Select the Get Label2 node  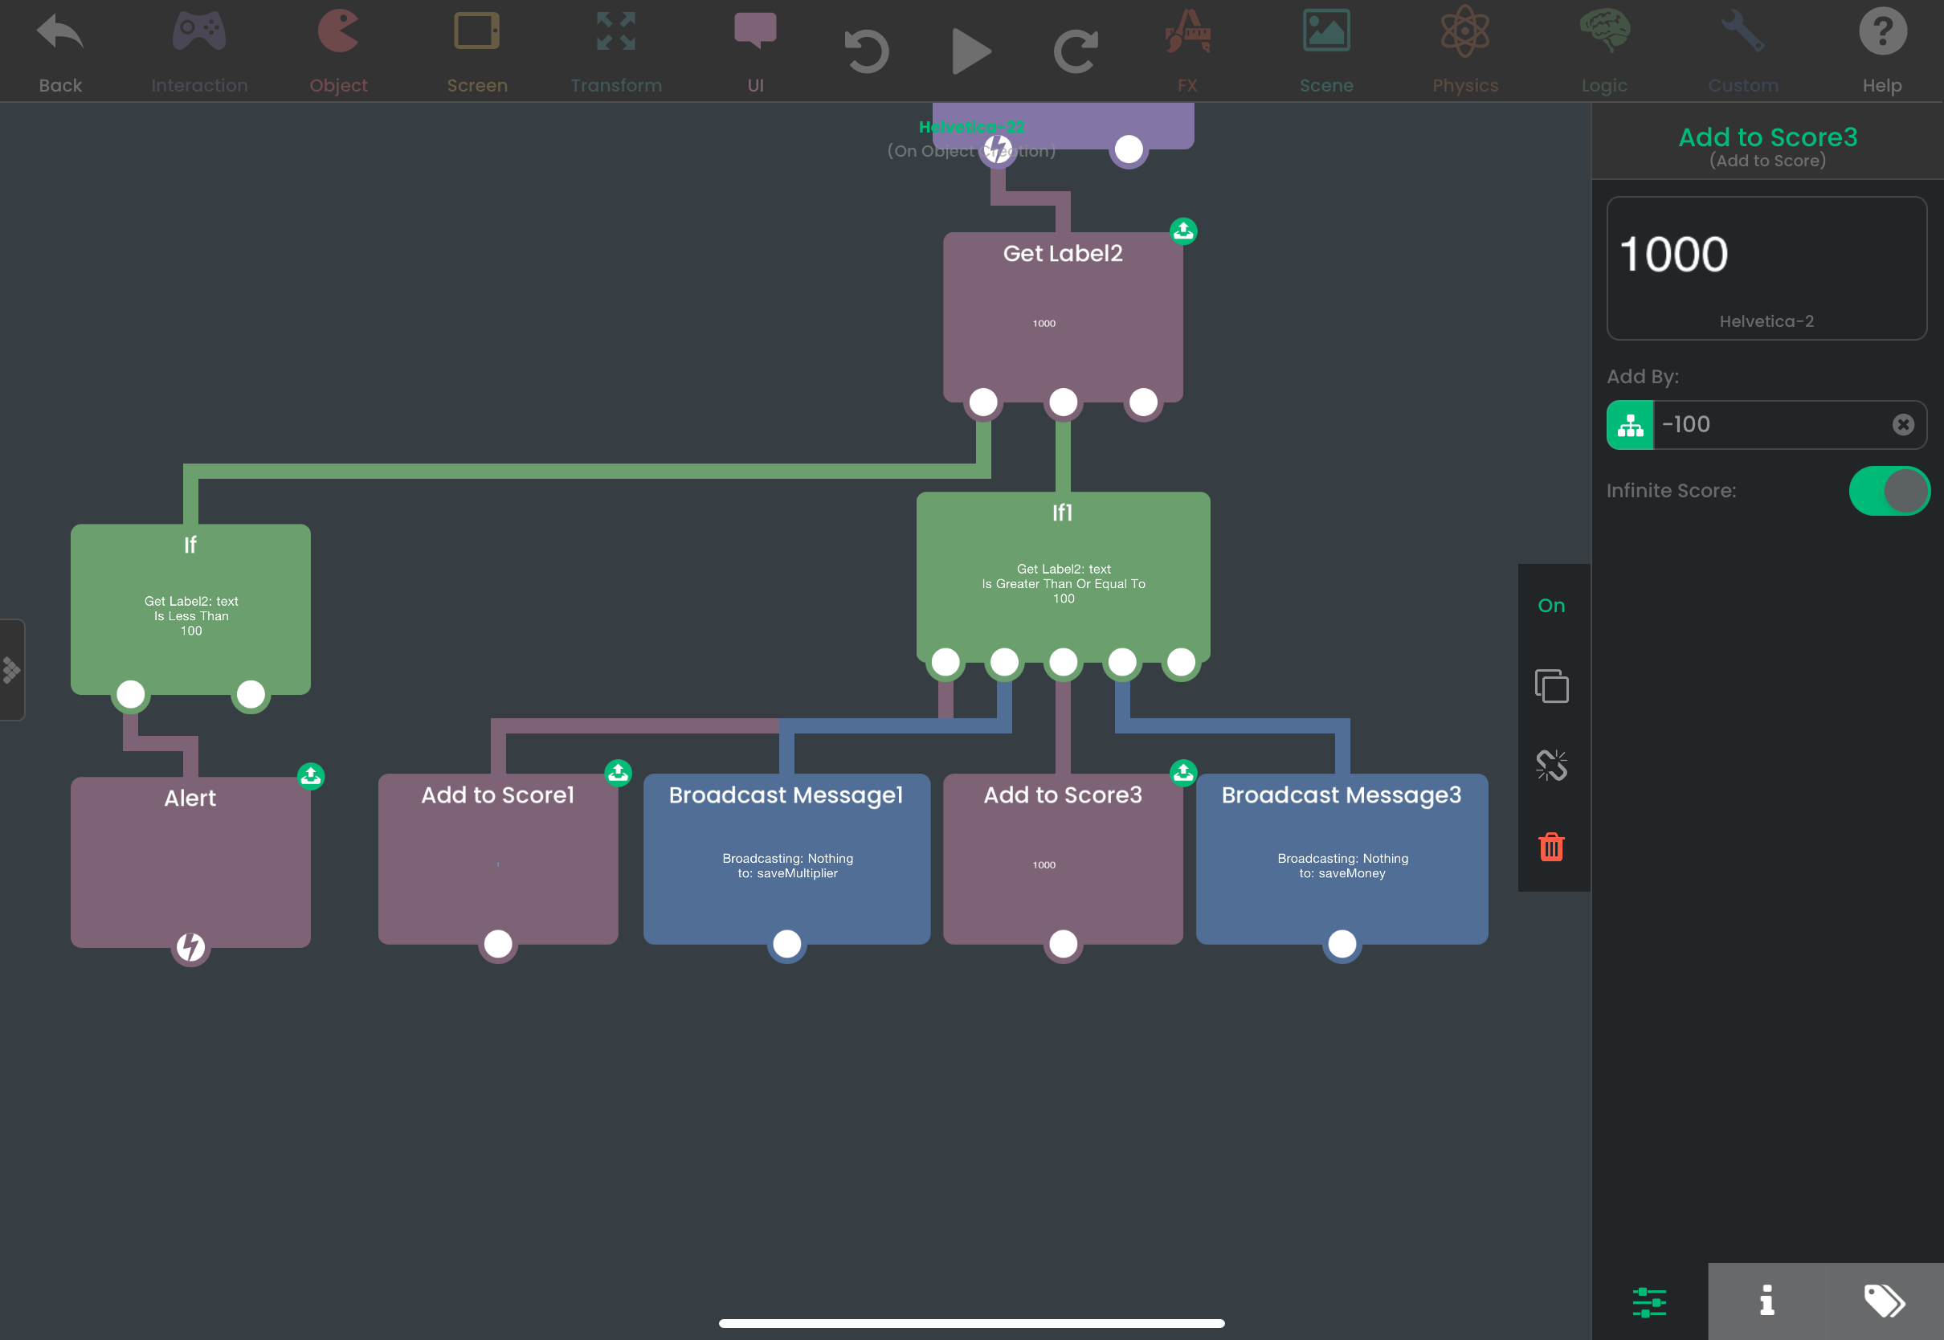pos(1063,317)
